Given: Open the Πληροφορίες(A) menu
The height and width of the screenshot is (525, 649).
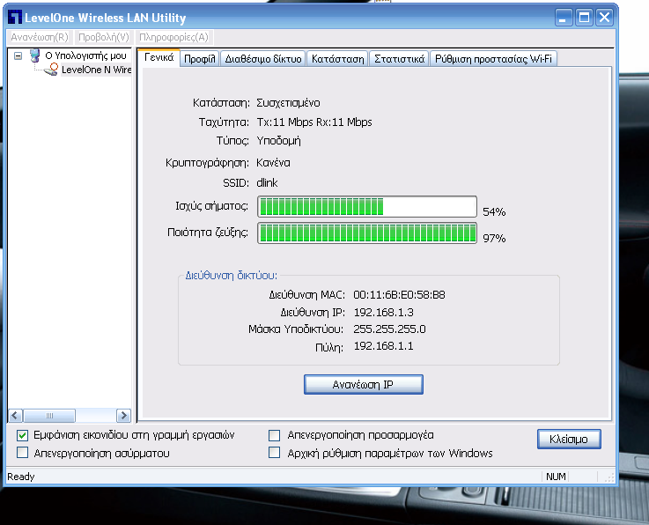Looking at the screenshot, I should pos(173,37).
